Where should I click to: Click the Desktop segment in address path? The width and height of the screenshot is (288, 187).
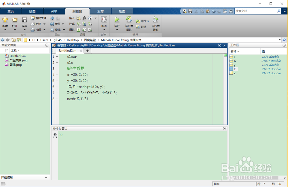(x=73, y=40)
